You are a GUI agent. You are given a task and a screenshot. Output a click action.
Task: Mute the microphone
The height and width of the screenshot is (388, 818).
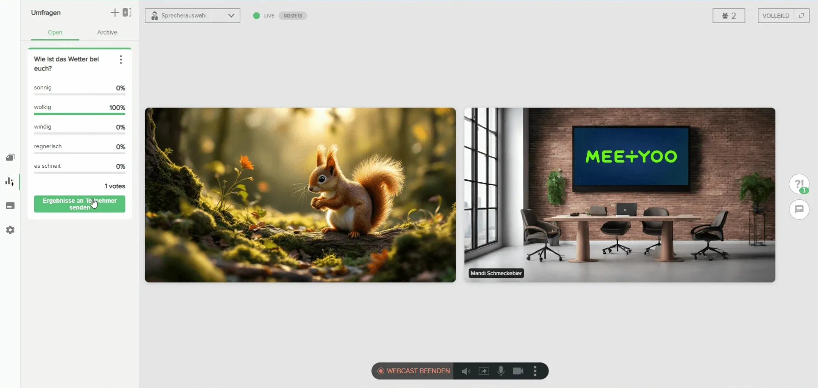pyautogui.click(x=501, y=371)
